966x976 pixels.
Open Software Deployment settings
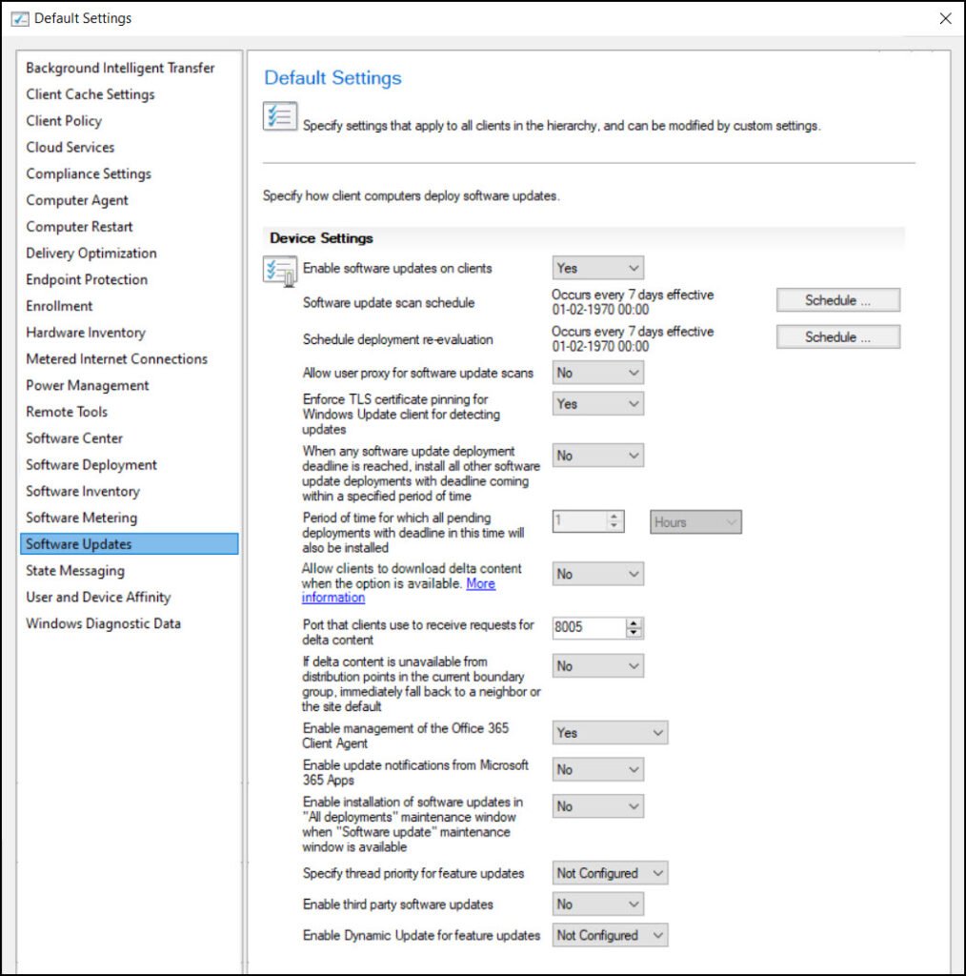pyautogui.click(x=91, y=465)
